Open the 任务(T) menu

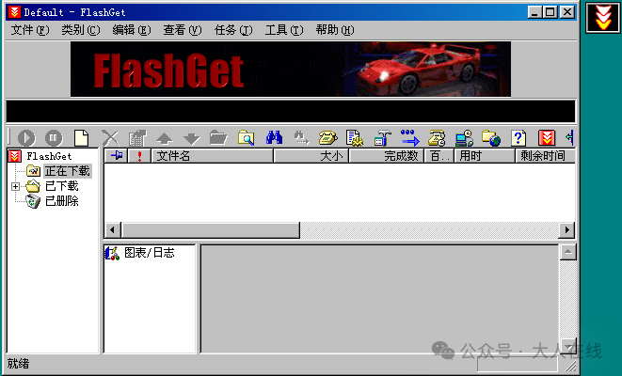click(233, 30)
